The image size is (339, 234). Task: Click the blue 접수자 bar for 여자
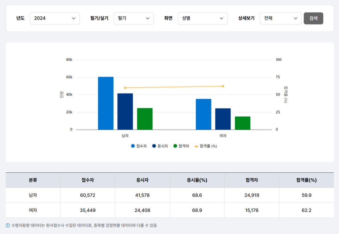coord(203,114)
